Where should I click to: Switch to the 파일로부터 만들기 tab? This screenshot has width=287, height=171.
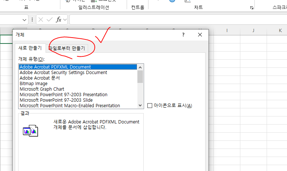pyautogui.click(x=67, y=48)
